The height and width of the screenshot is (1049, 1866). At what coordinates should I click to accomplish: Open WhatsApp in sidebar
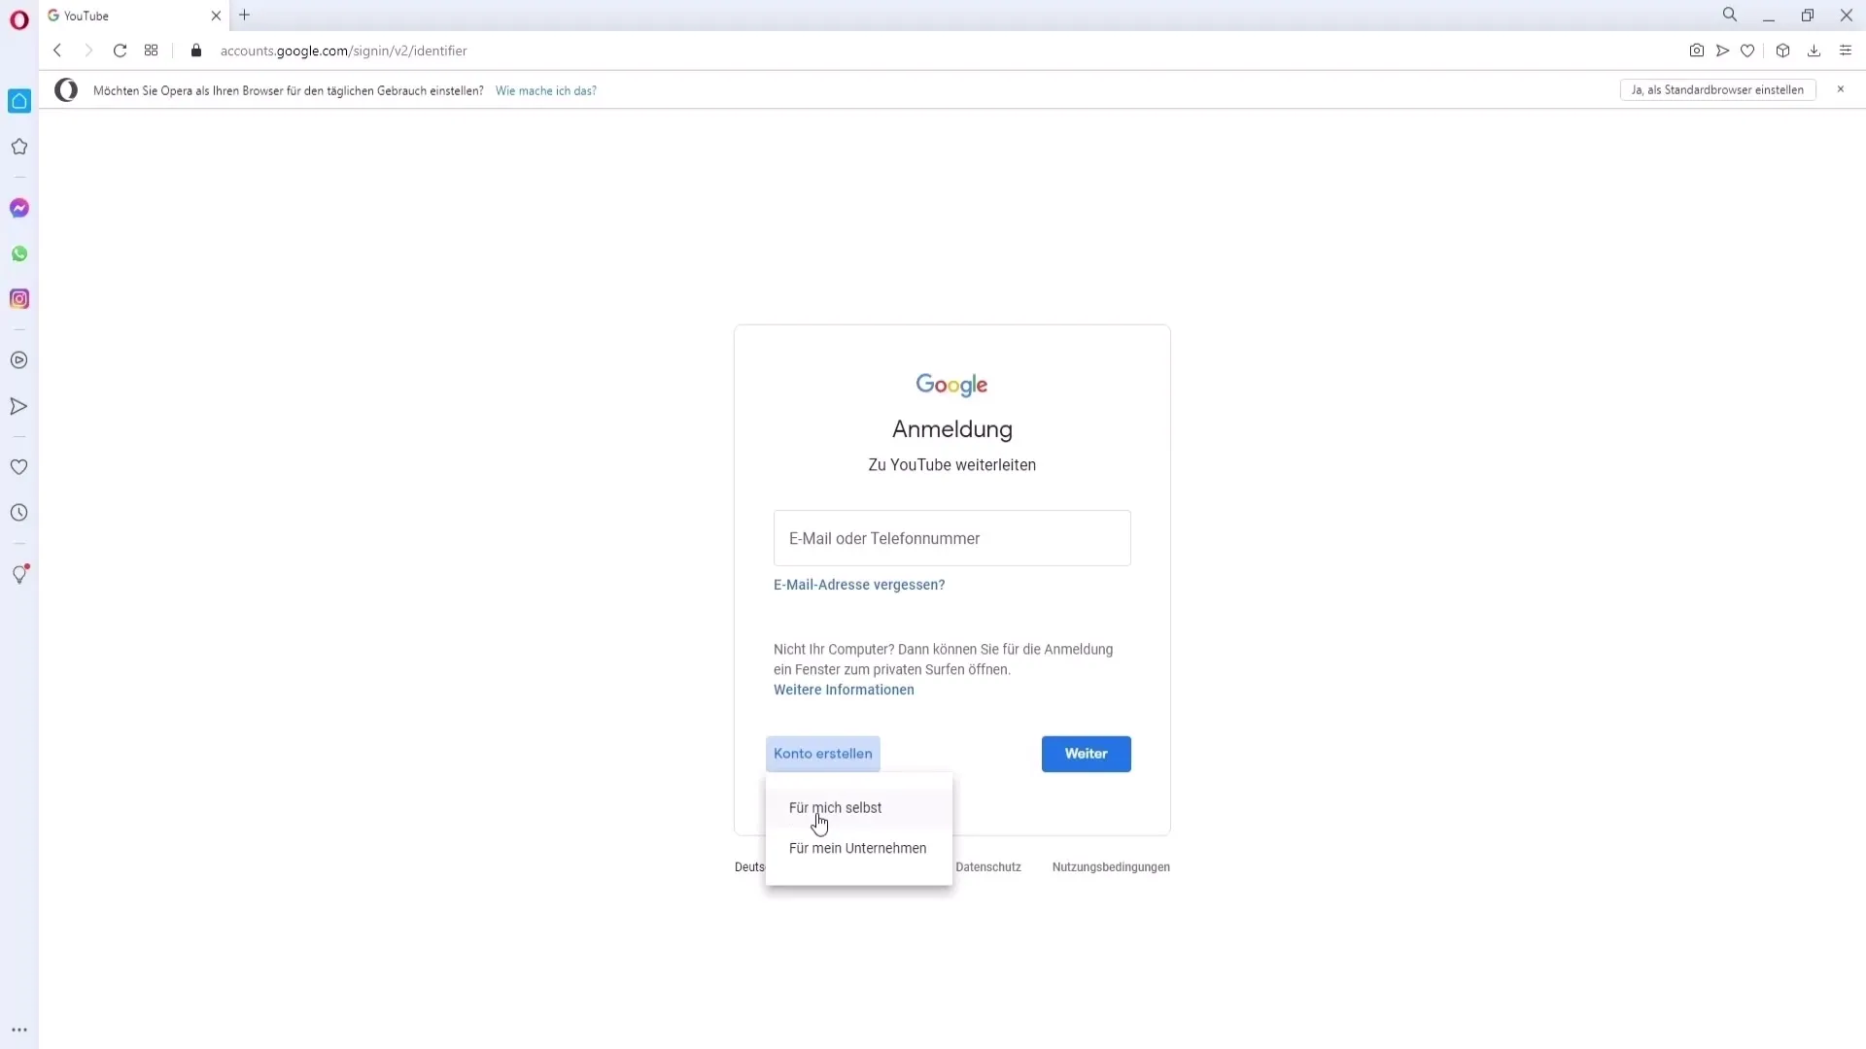pyautogui.click(x=19, y=254)
